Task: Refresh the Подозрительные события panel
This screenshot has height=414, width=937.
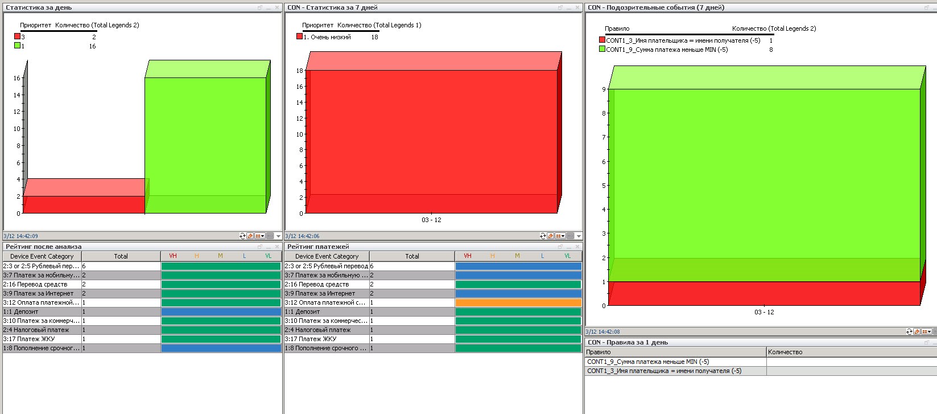Action: (x=910, y=331)
